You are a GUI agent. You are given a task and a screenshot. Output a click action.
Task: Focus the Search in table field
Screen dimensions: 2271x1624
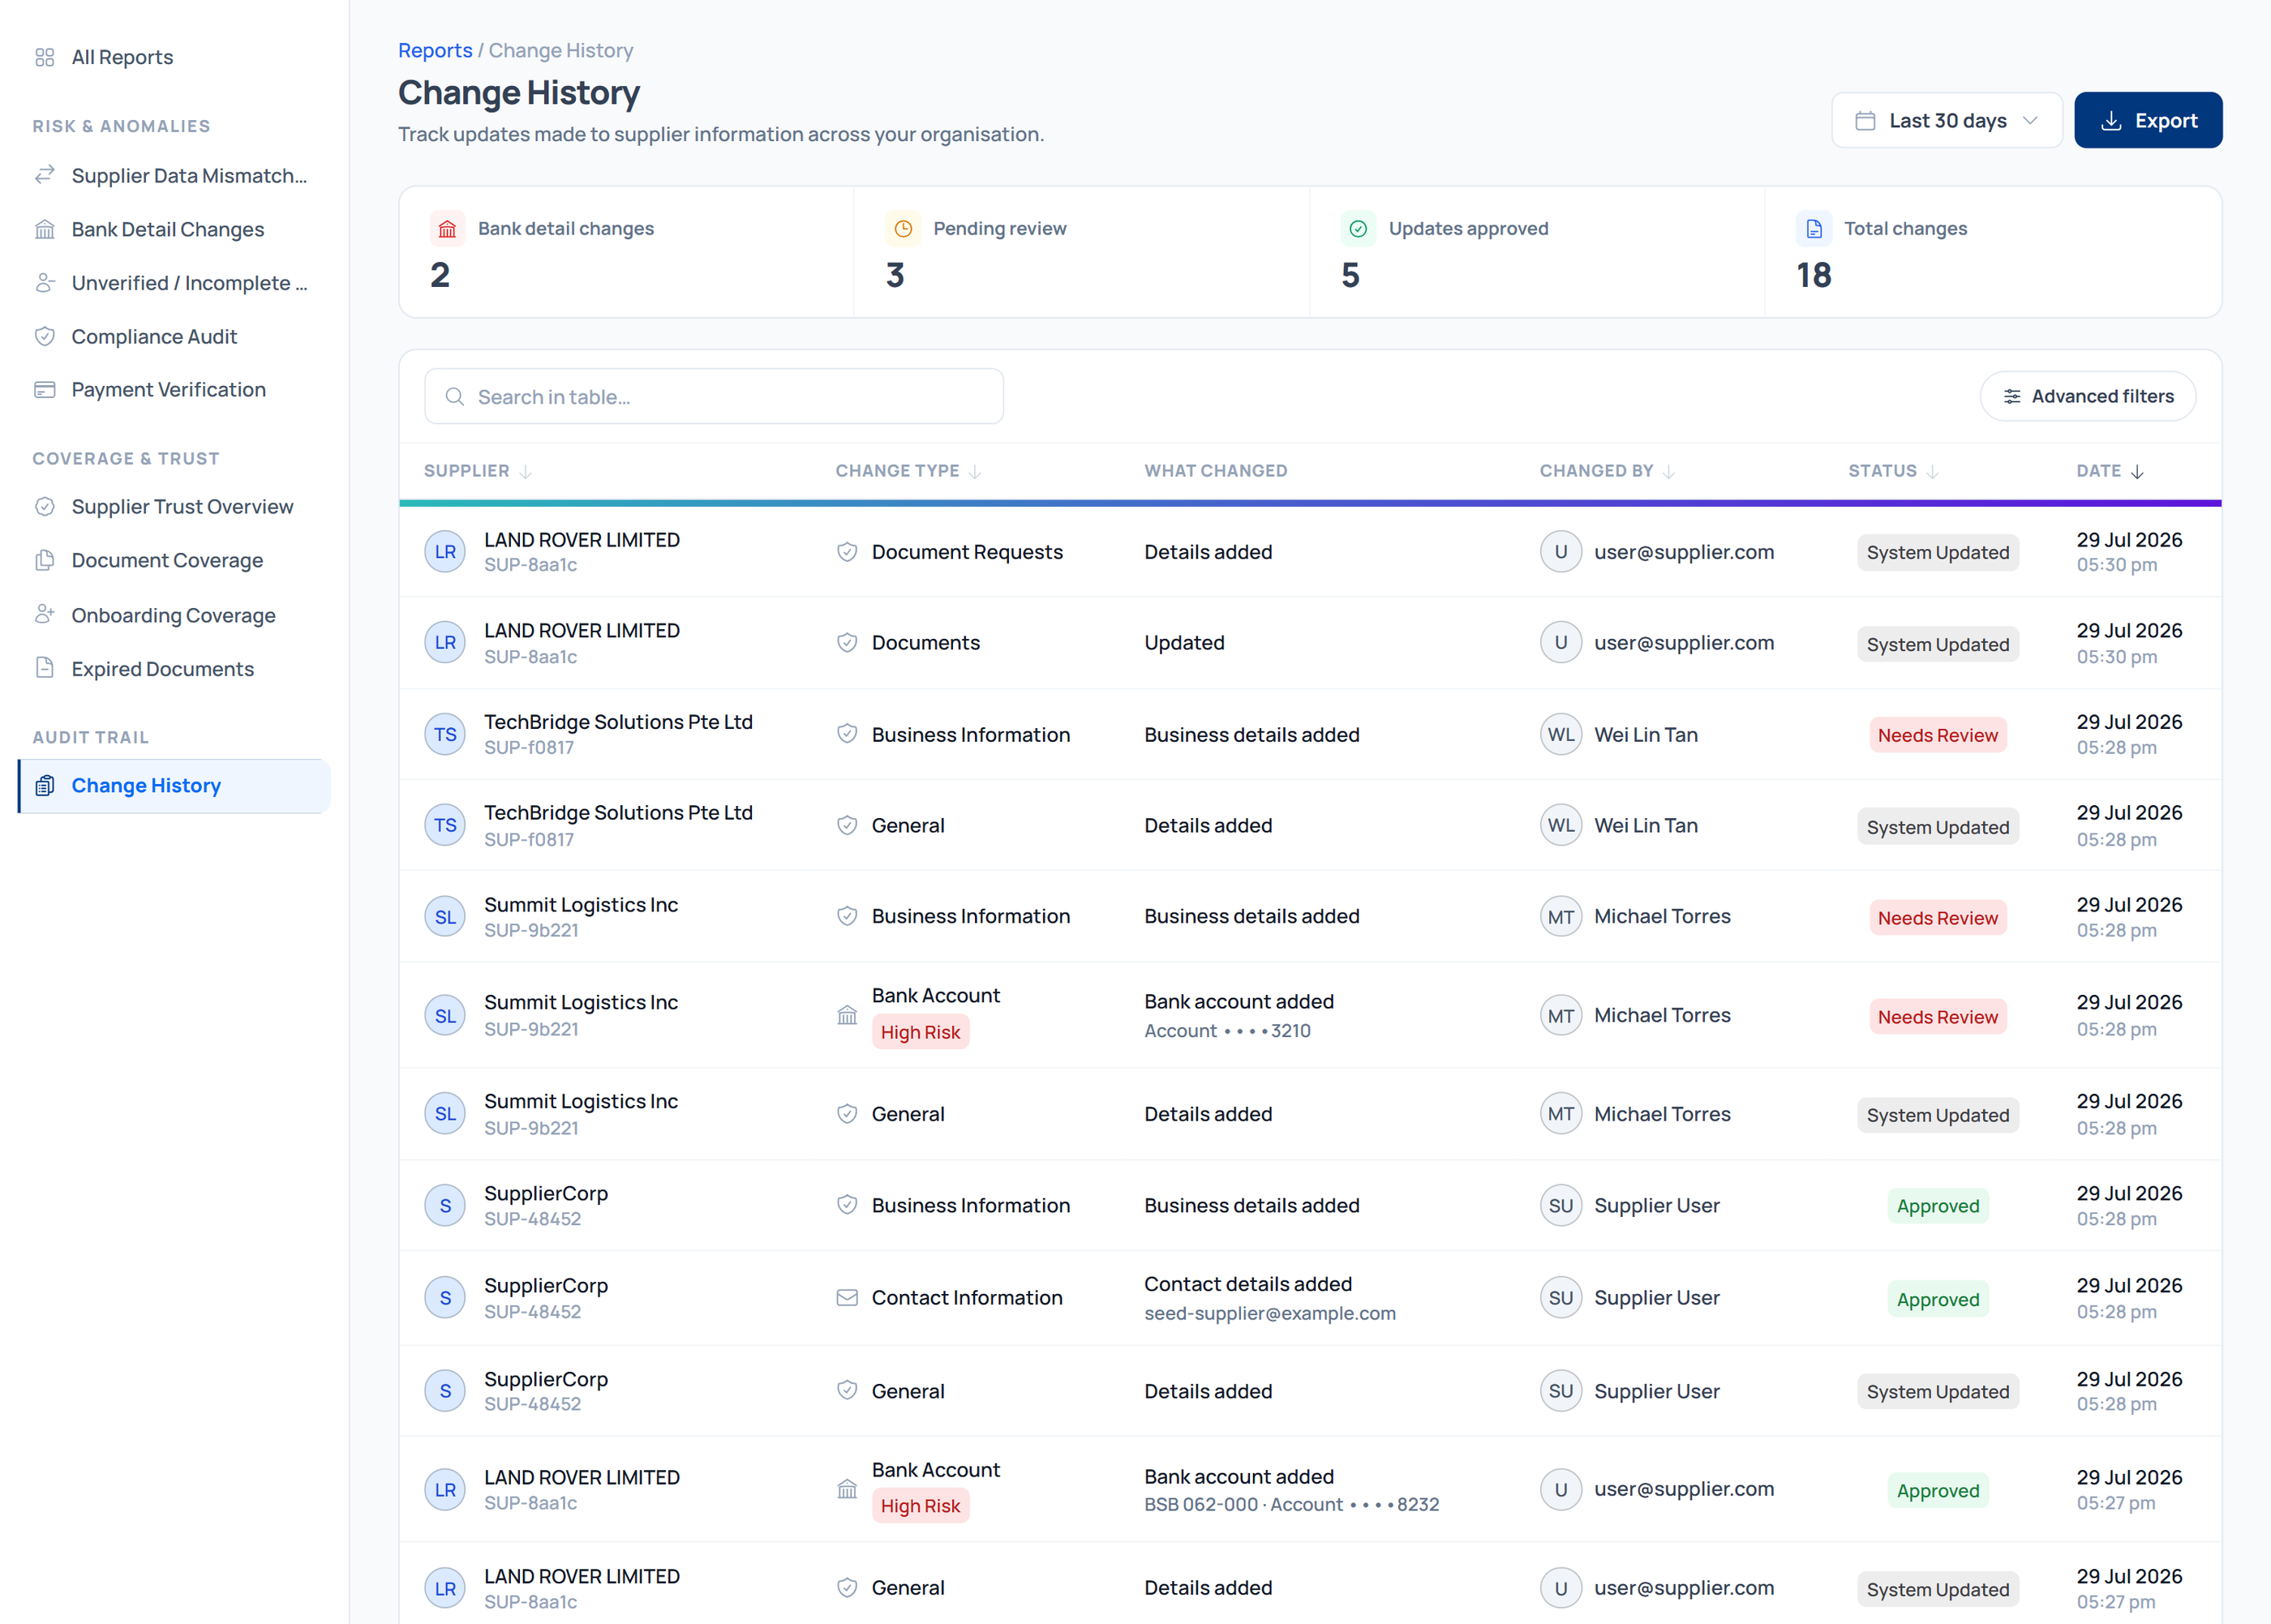pos(713,397)
